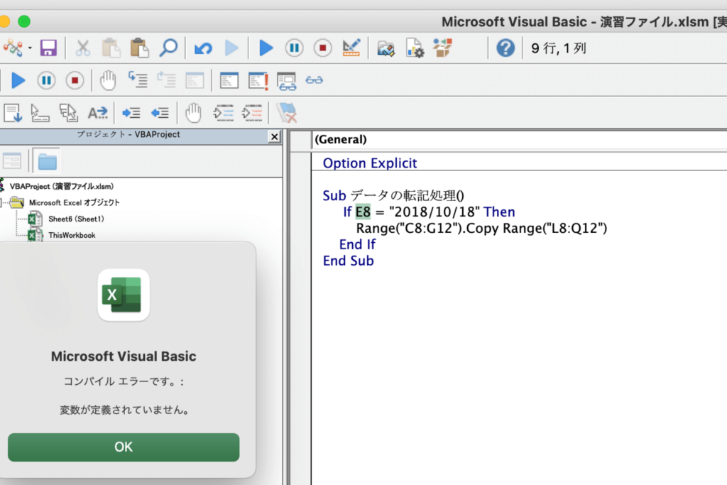Click the purple Save floppy disk icon

48,48
